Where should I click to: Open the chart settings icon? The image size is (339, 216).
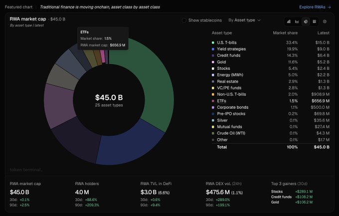[325, 21]
